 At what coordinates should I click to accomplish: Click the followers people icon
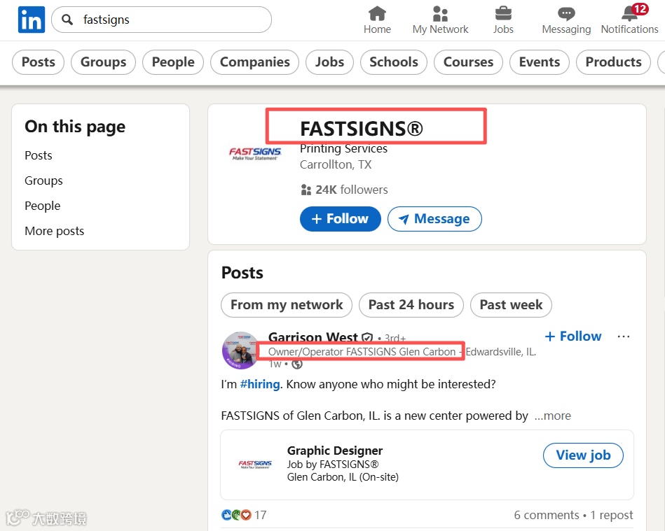[306, 190]
